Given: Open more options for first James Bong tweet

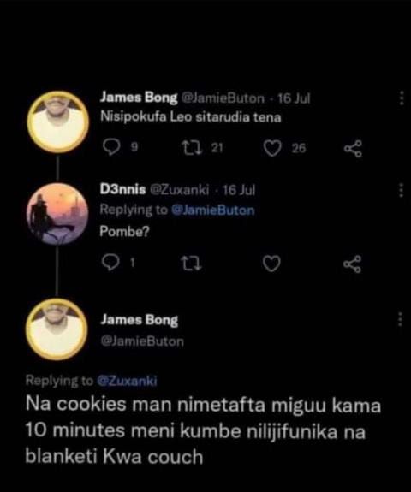Looking at the screenshot, I should (x=401, y=98).
